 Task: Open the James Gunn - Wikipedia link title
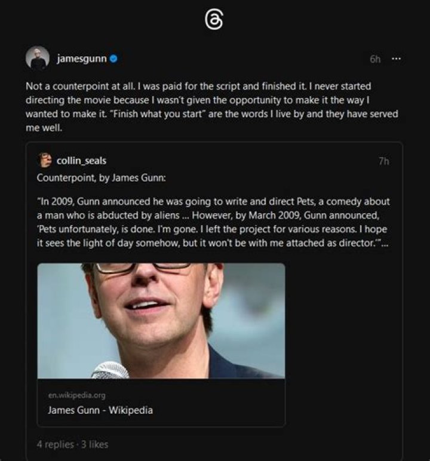pyautogui.click(x=100, y=410)
